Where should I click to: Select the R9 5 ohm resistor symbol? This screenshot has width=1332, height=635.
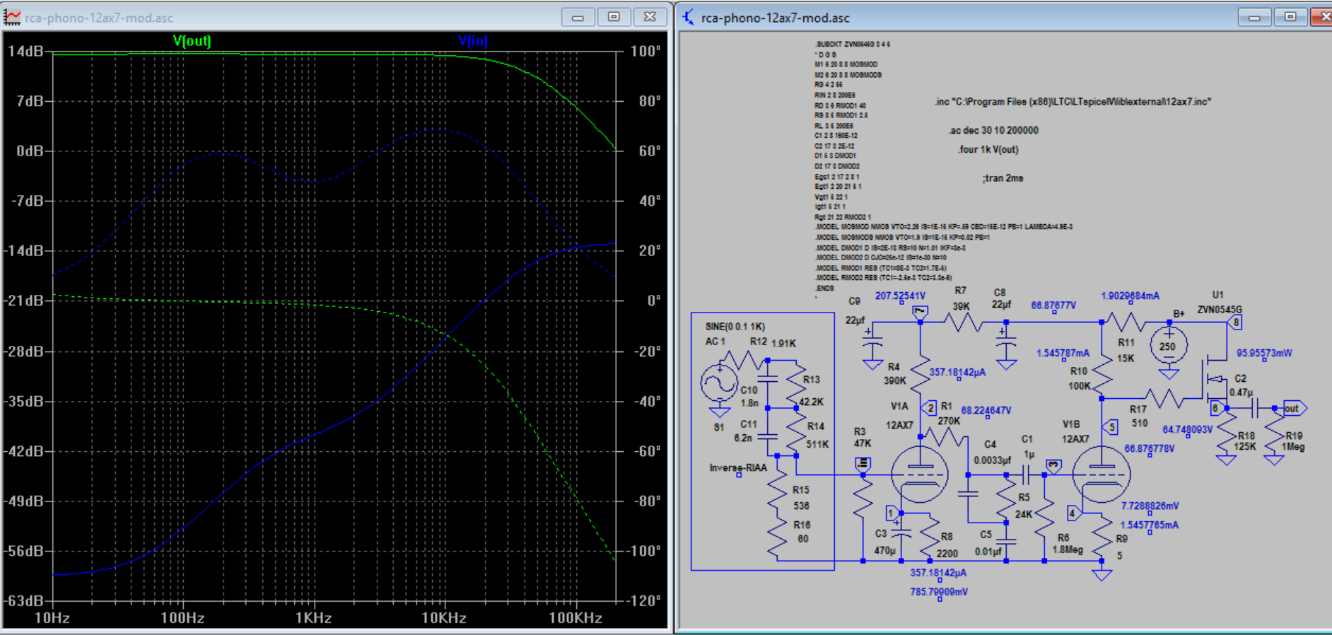[x=1102, y=535]
